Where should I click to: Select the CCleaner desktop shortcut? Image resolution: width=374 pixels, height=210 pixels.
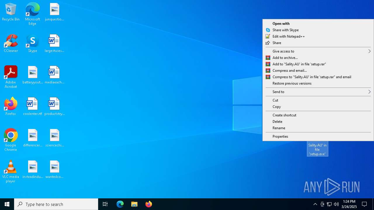(x=11, y=44)
